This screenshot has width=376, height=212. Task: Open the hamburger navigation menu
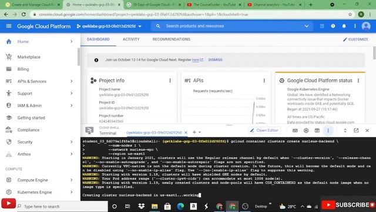(9, 26)
